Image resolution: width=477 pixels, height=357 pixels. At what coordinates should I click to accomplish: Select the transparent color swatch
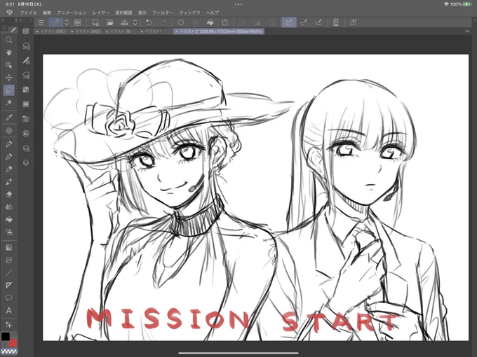coord(9,351)
